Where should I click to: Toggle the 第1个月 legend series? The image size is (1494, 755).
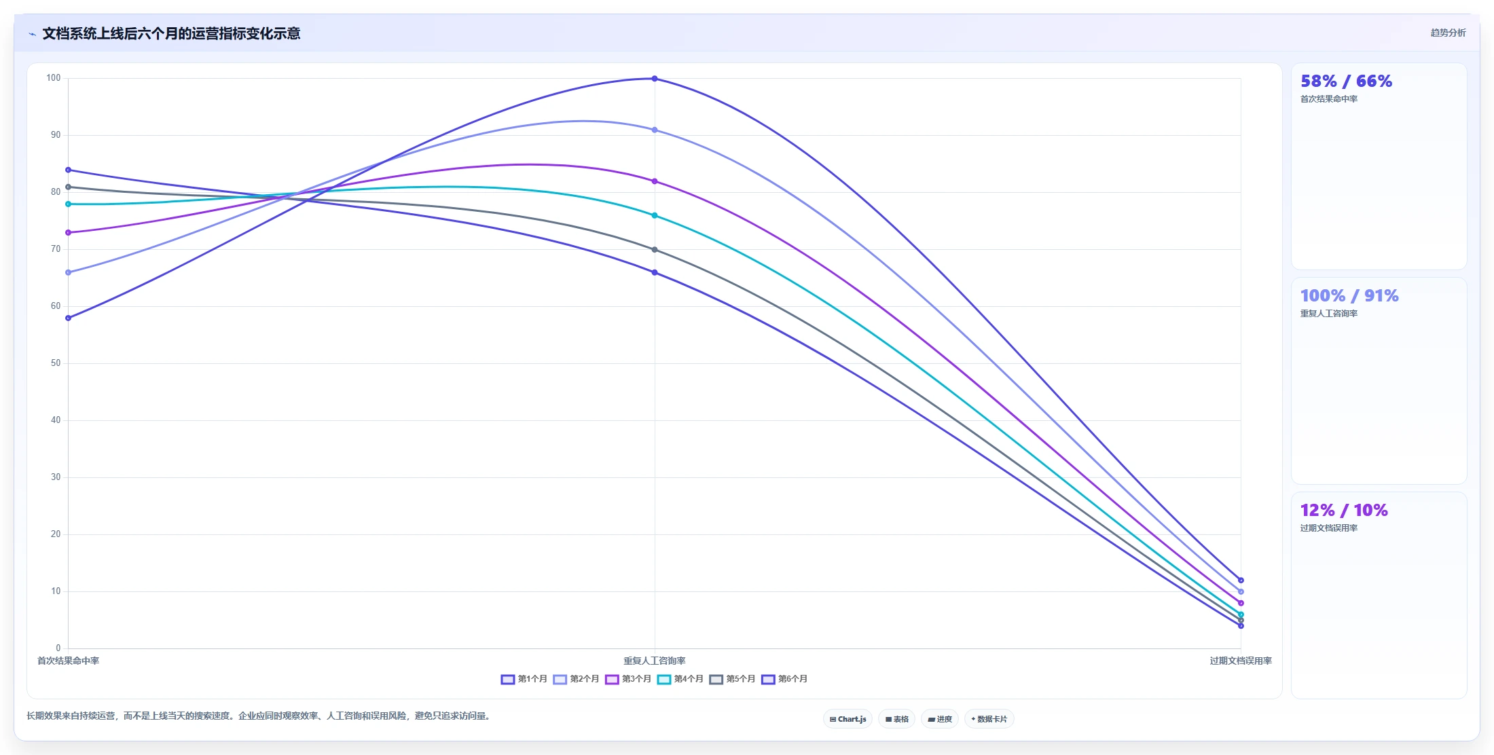(524, 679)
